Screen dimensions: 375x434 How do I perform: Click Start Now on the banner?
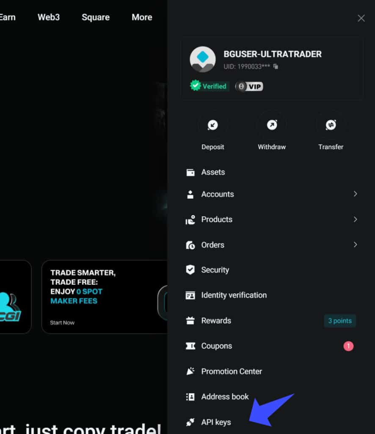click(x=62, y=323)
